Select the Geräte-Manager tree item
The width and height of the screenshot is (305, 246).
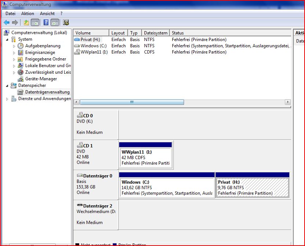pyautogui.click(x=41, y=79)
